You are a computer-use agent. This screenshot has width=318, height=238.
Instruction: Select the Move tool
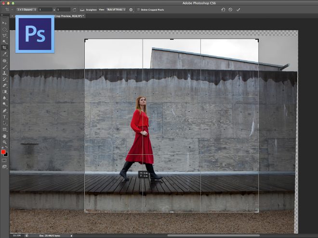(4, 23)
